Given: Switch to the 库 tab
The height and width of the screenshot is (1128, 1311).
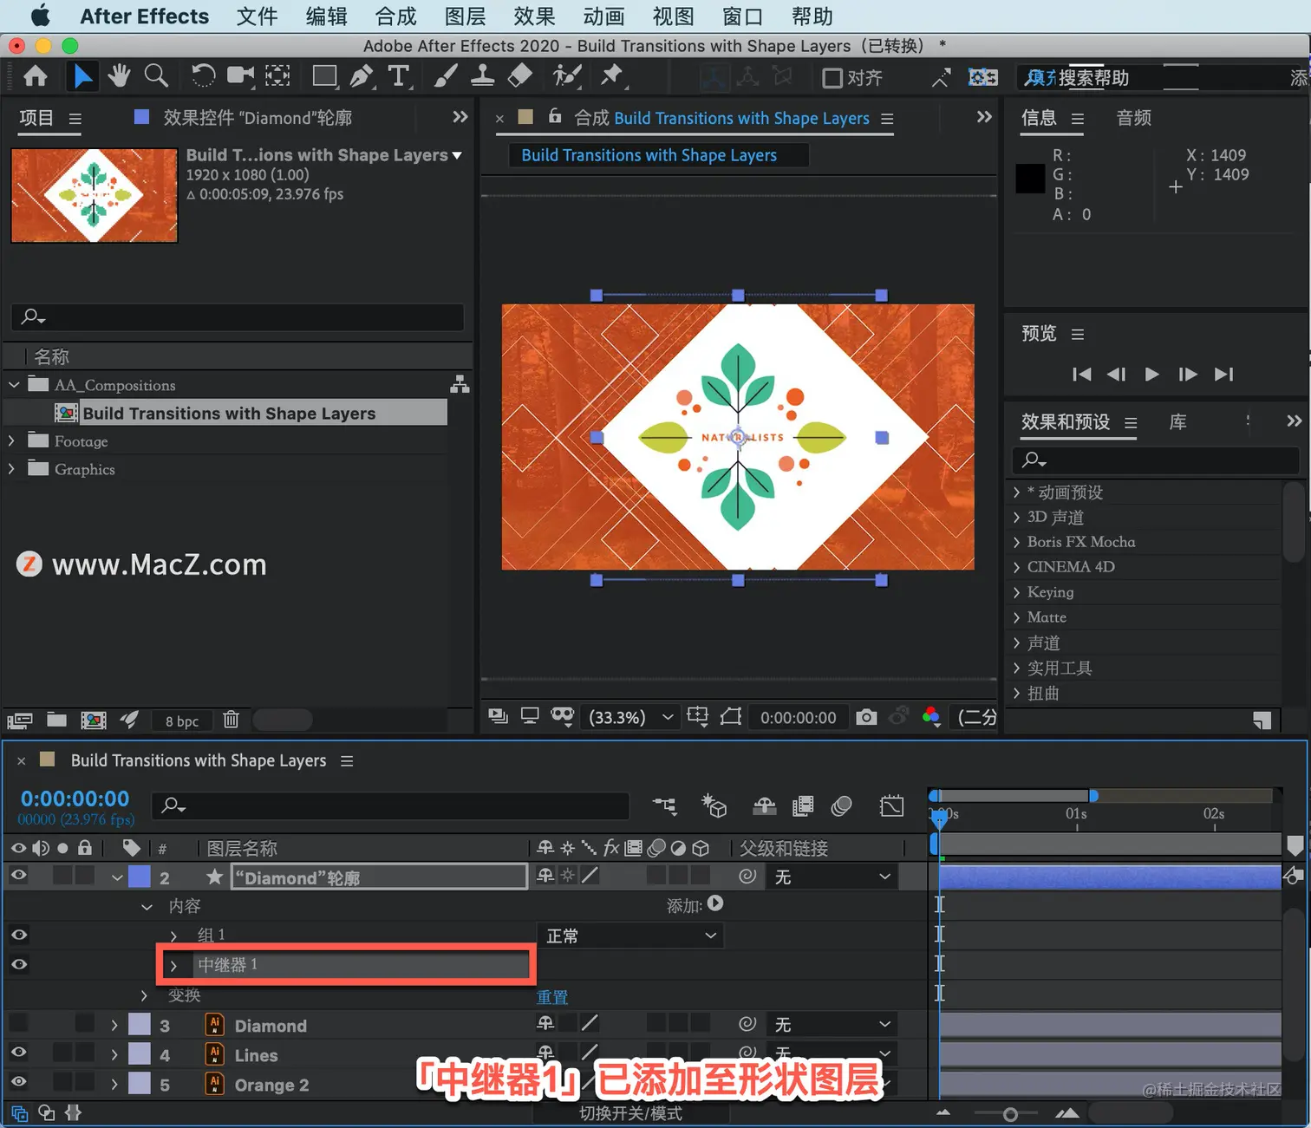Looking at the screenshot, I should coord(1177,422).
